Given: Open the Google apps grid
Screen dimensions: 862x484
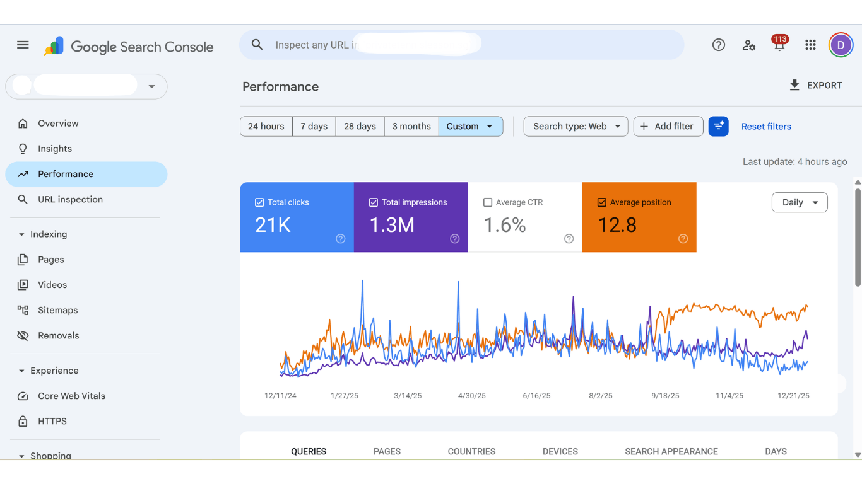Looking at the screenshot, I should pos(810,45).
